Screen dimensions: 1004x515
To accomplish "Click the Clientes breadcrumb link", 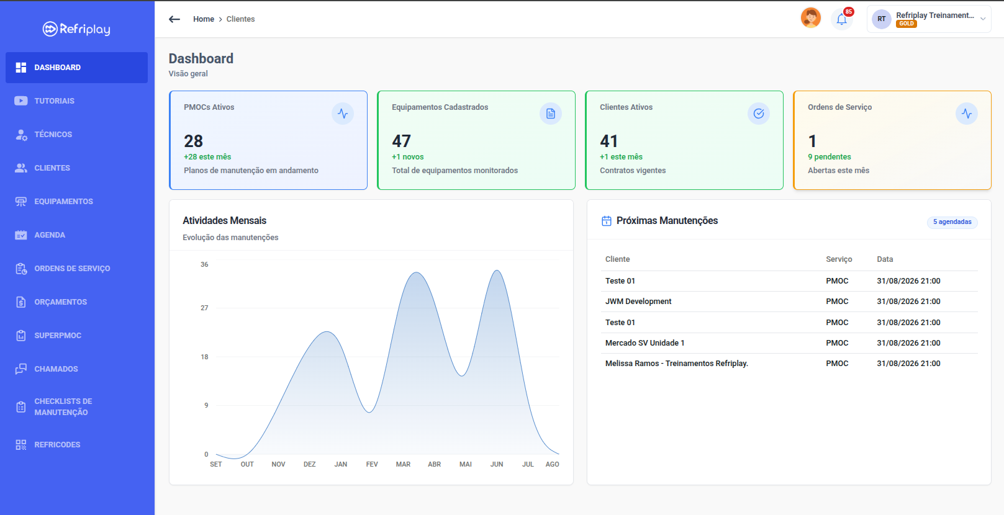I will tap(240, 19).
